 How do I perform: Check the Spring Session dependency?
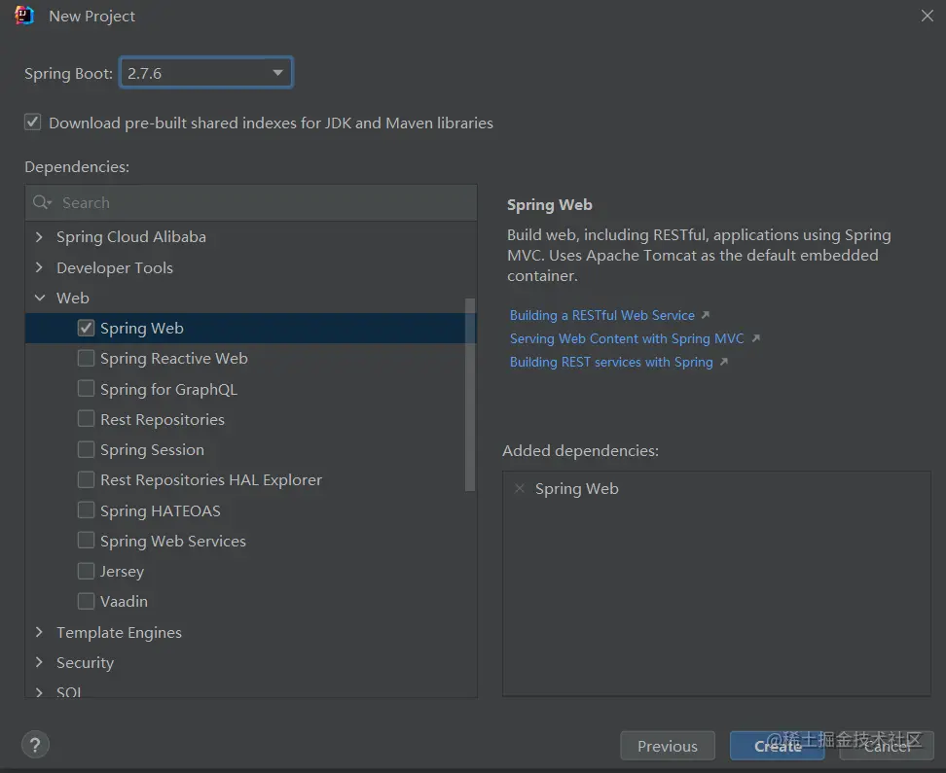point(86,450)
